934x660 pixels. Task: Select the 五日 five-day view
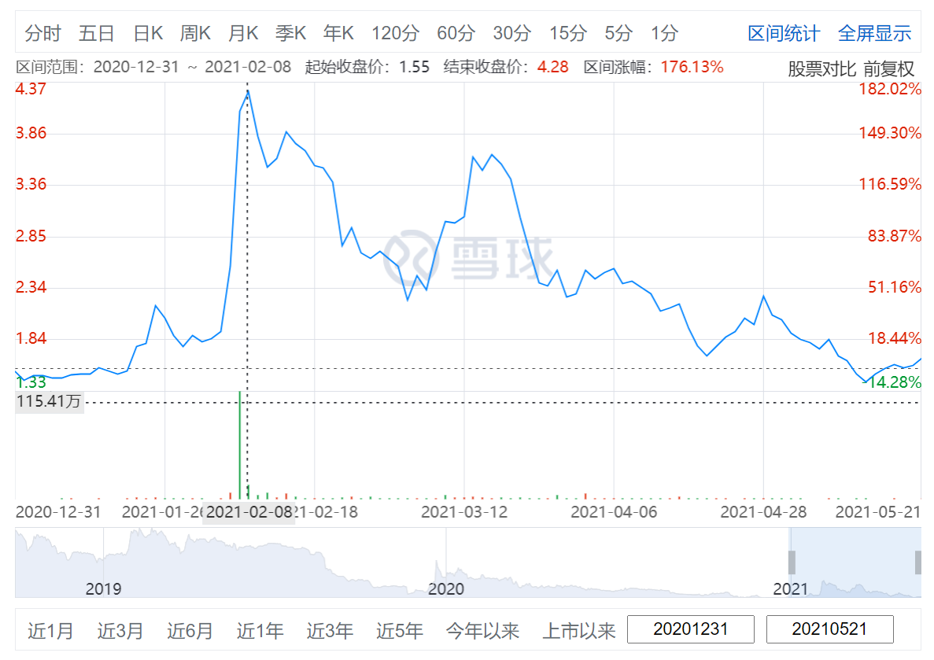96,33
